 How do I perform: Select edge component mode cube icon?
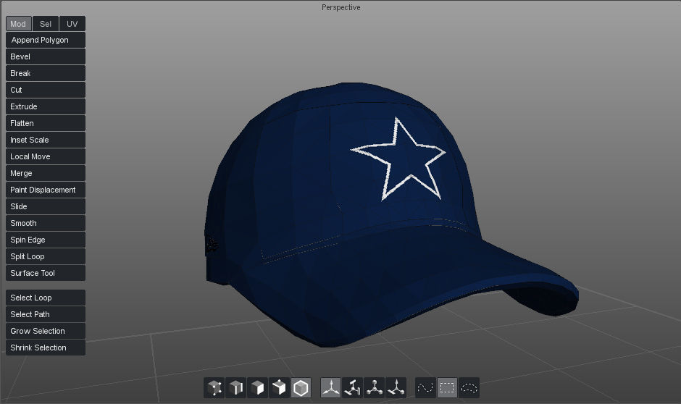point(236,387)
